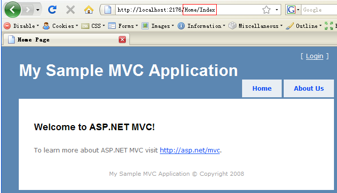Click the Forward navigation arrow
This screenshot has height=193, width=337.
coord(28,10)
